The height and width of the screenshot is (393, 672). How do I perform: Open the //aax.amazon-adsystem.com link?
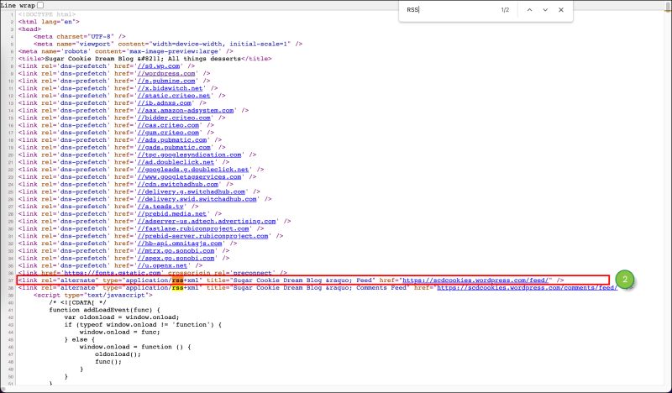click(186, 111)
